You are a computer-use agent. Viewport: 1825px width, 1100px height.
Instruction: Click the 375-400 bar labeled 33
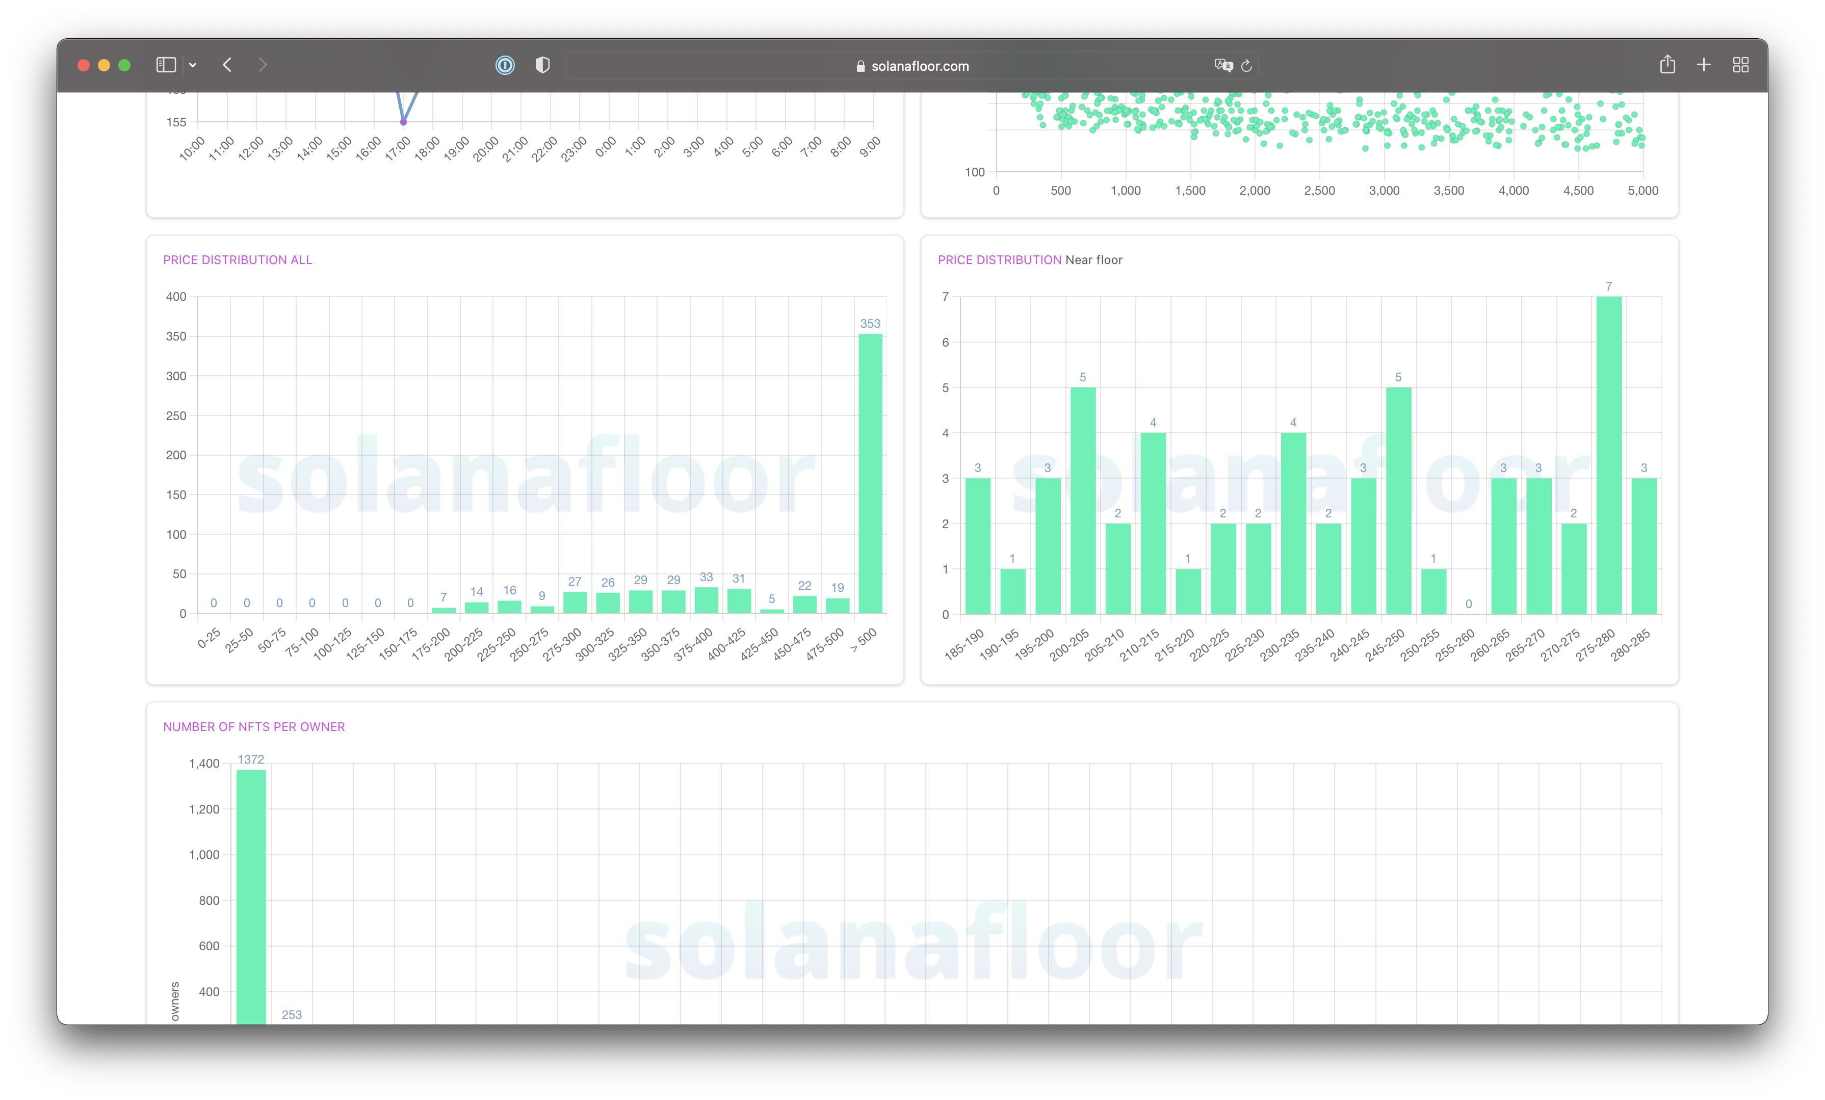[x=706, y=600]
